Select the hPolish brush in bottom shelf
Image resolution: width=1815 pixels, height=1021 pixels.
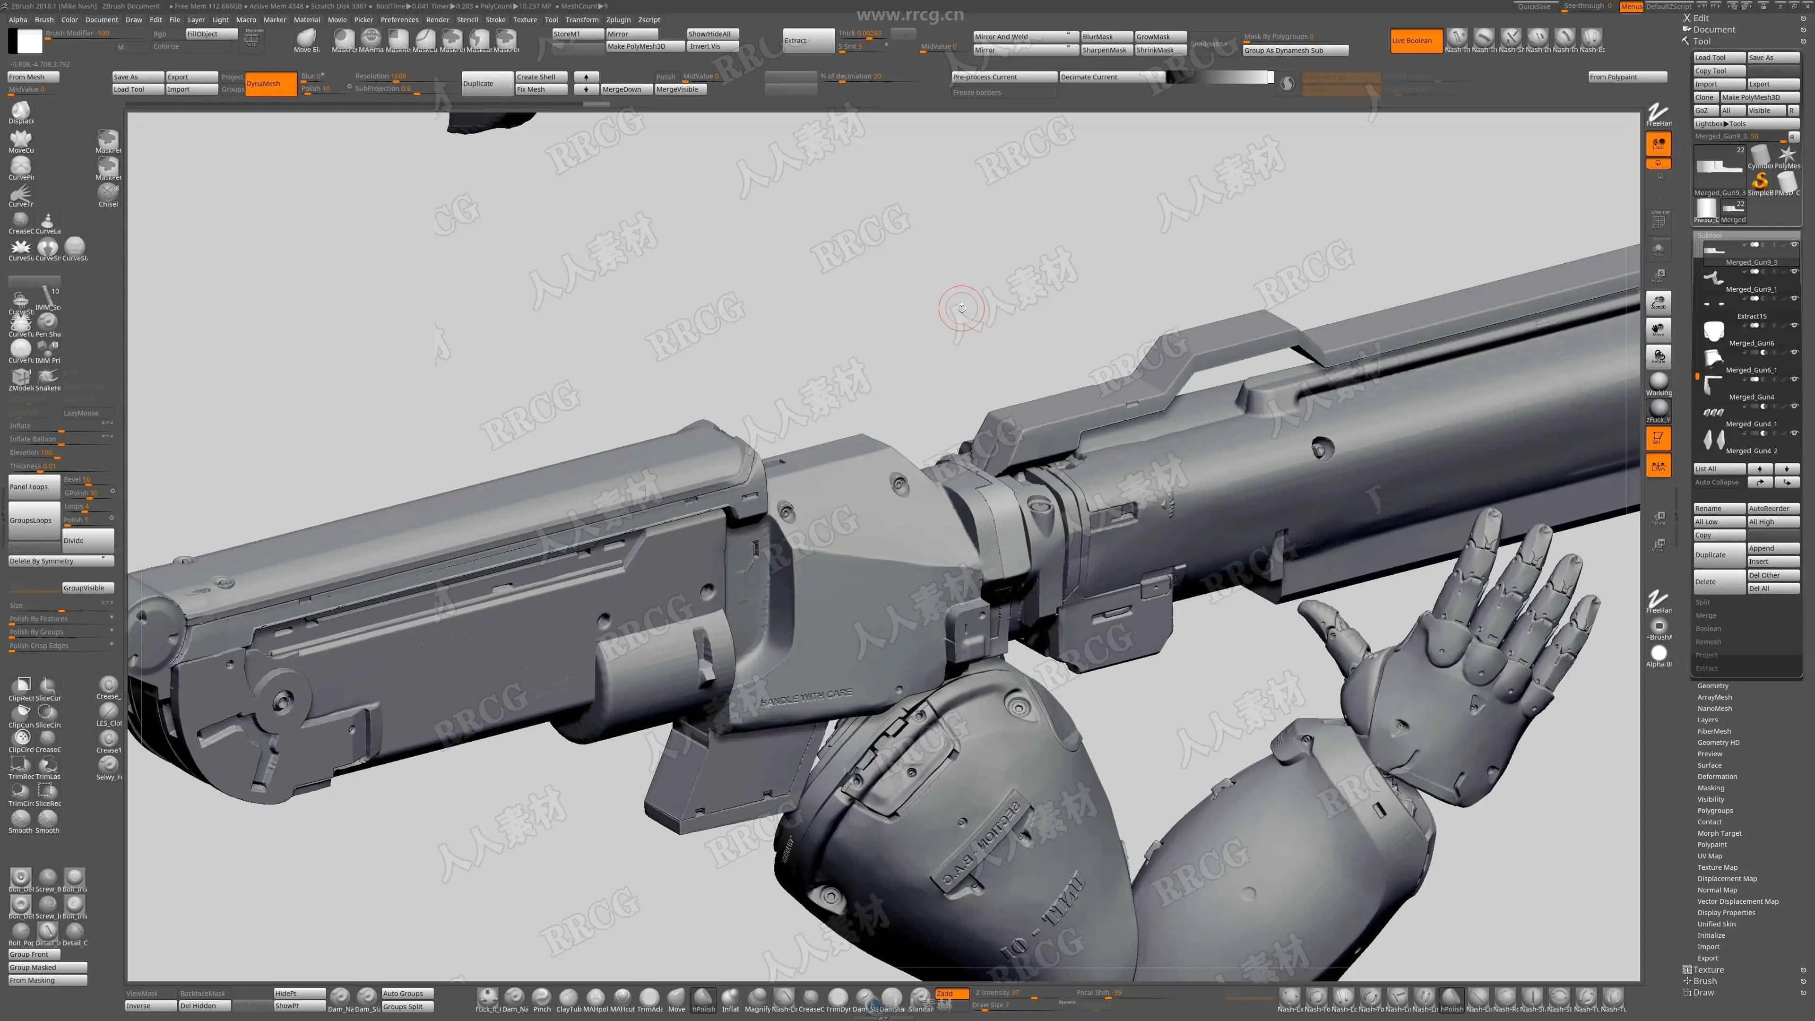703,997
